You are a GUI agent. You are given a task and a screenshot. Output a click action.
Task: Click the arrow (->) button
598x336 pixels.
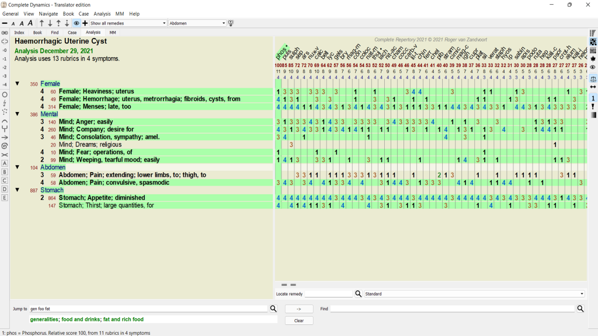point(299,309)
